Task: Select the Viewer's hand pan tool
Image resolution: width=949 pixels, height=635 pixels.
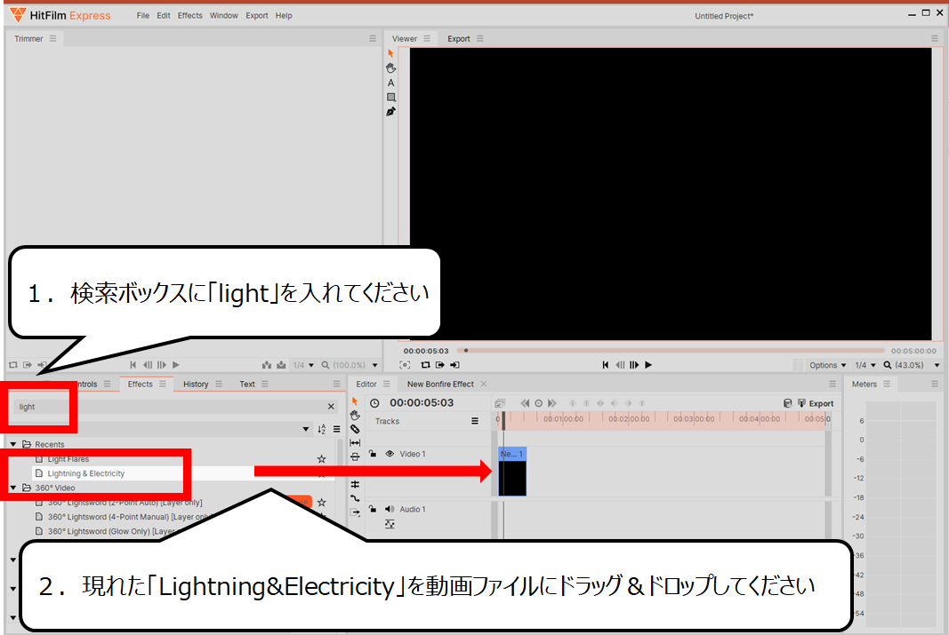Action: pyautogui.click(x=391, y=68)
